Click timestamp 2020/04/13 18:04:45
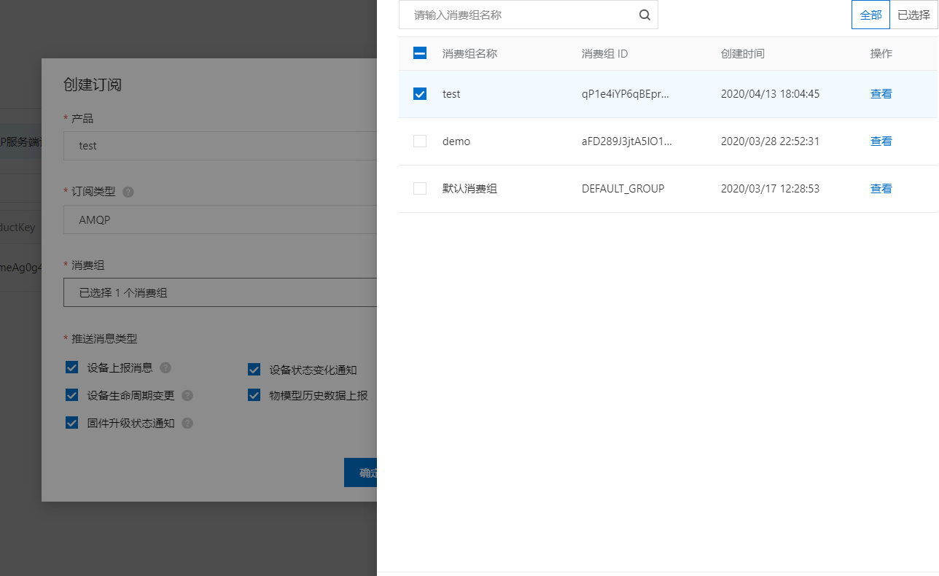Viewport: 939px width, 576px height. coord(770,94)
